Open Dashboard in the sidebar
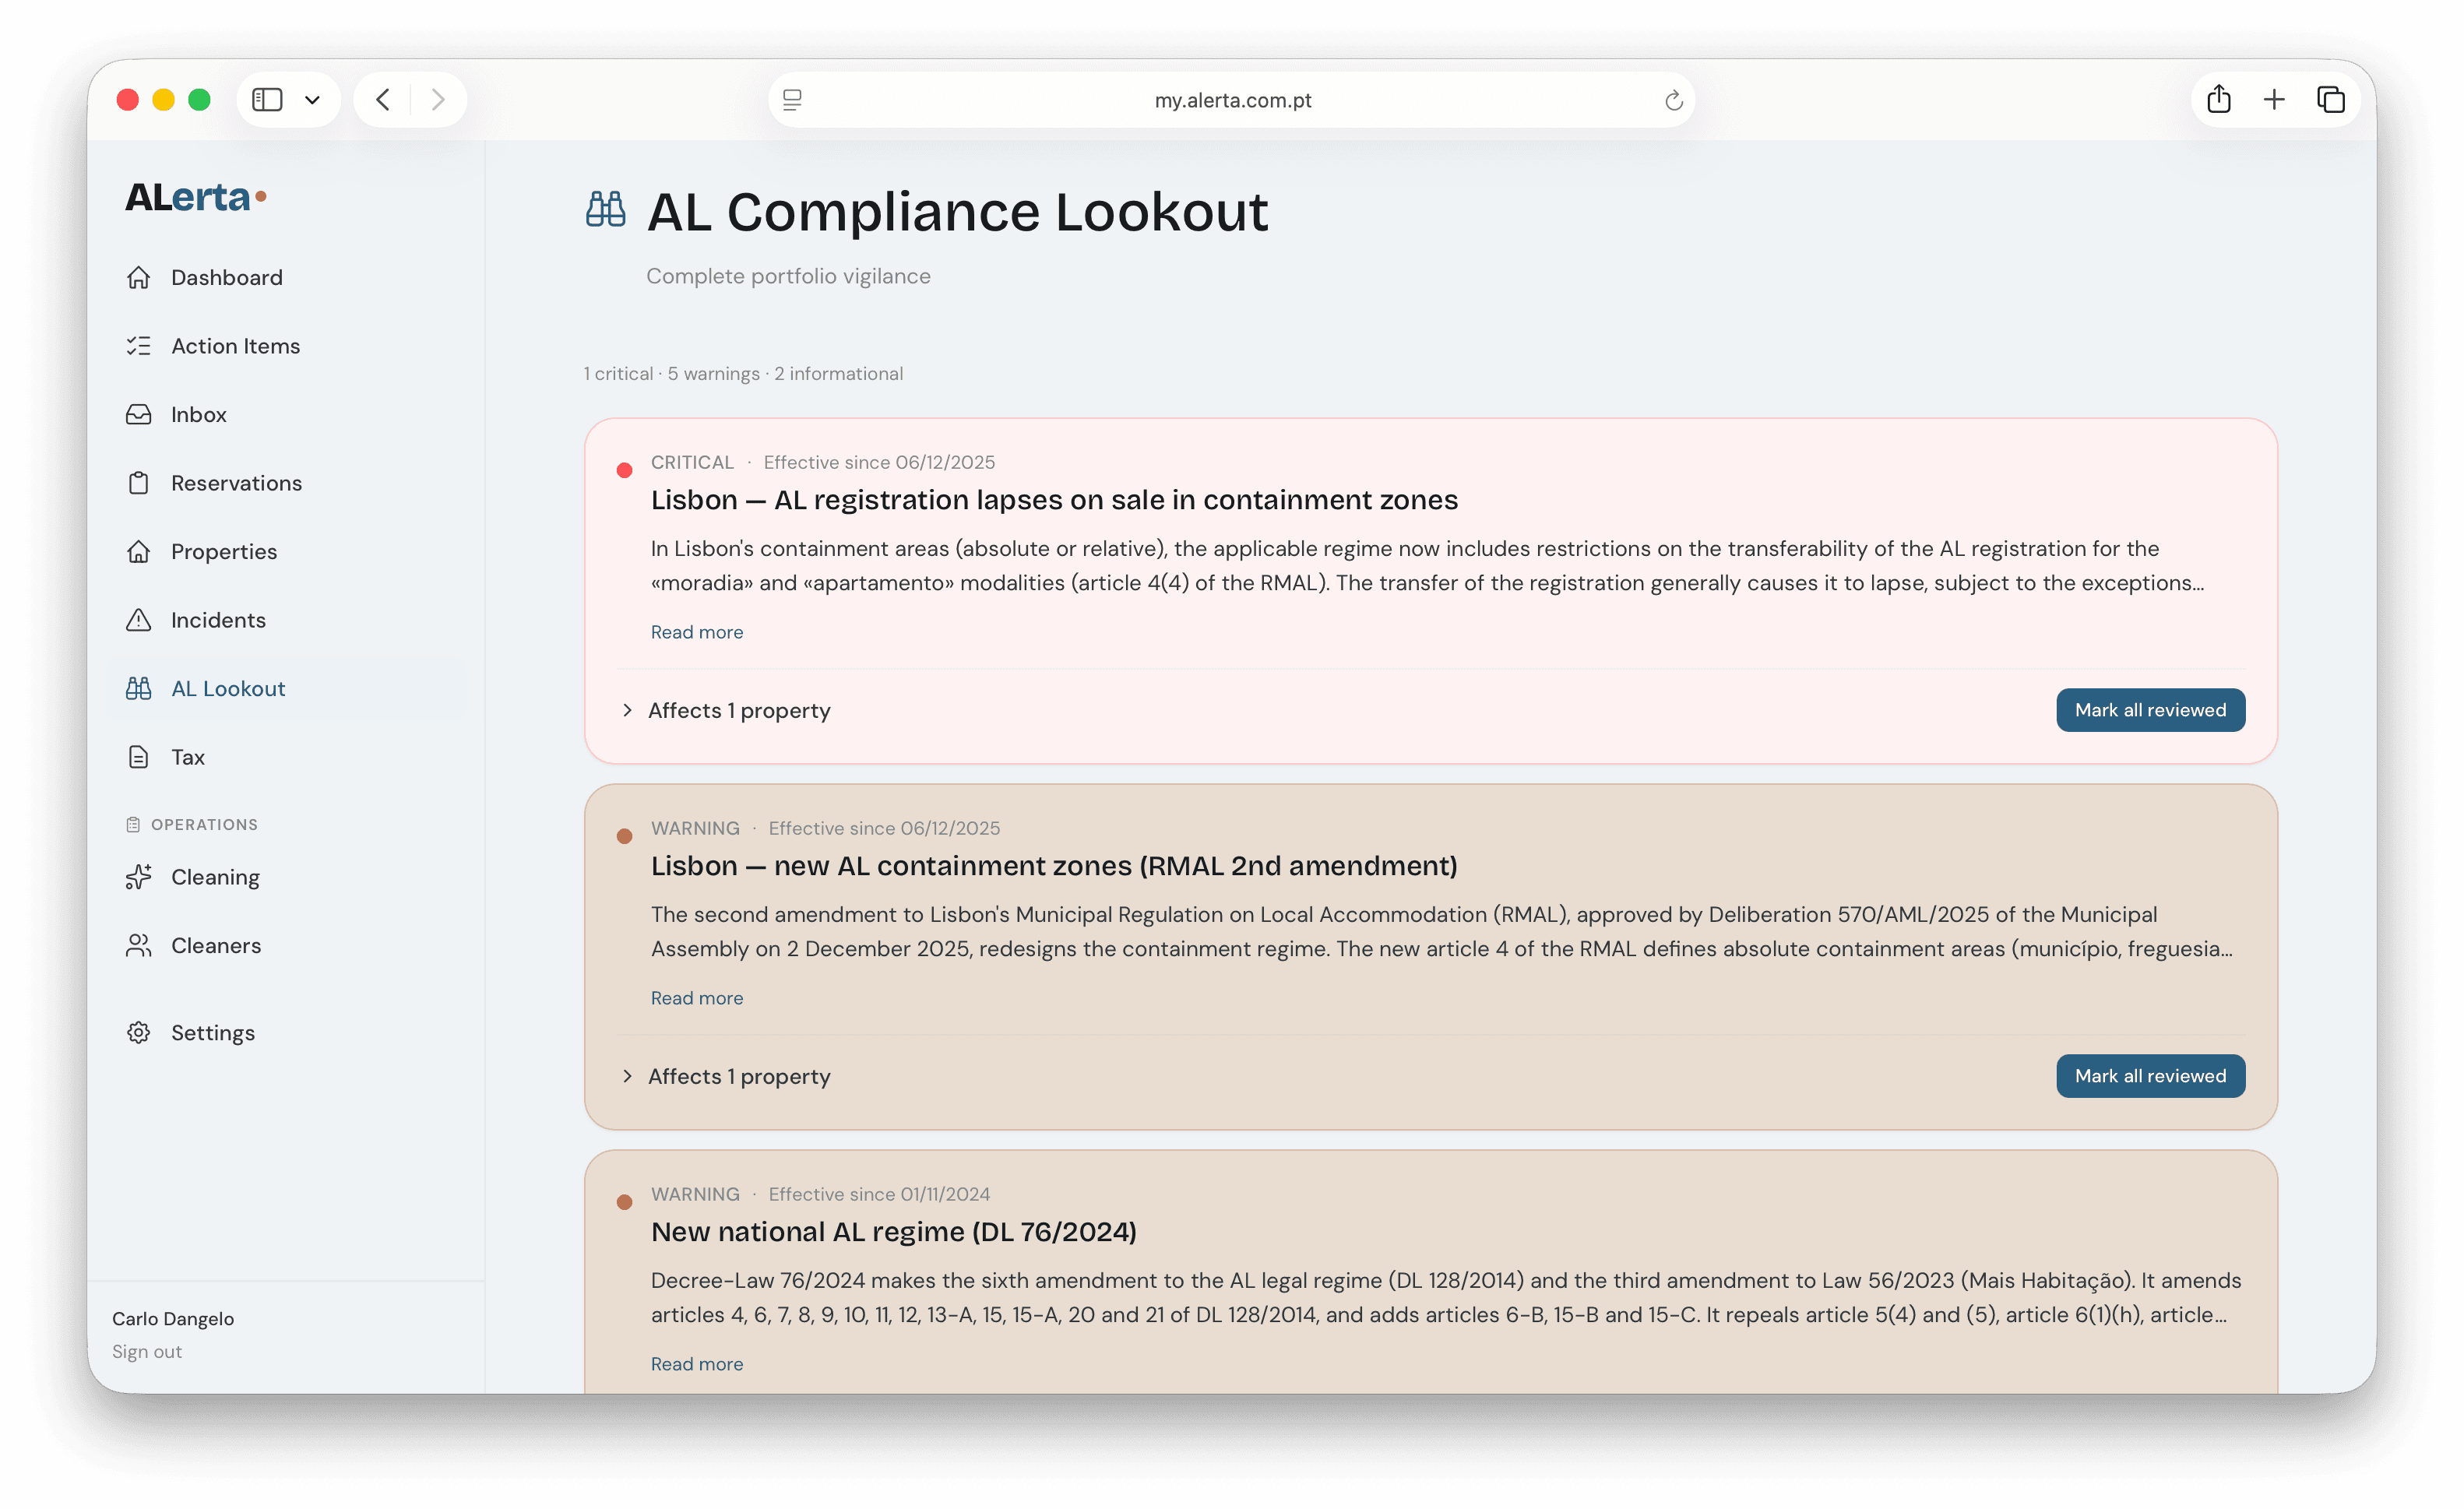Image resolution: width=2464 pixels, height=1509 pixels. click(284, 277)
